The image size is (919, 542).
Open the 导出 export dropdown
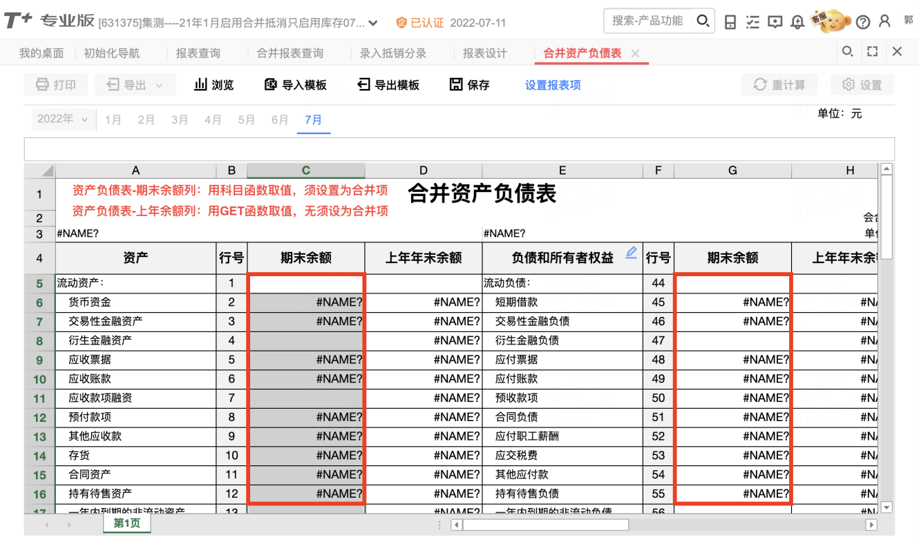click(135, 85)
